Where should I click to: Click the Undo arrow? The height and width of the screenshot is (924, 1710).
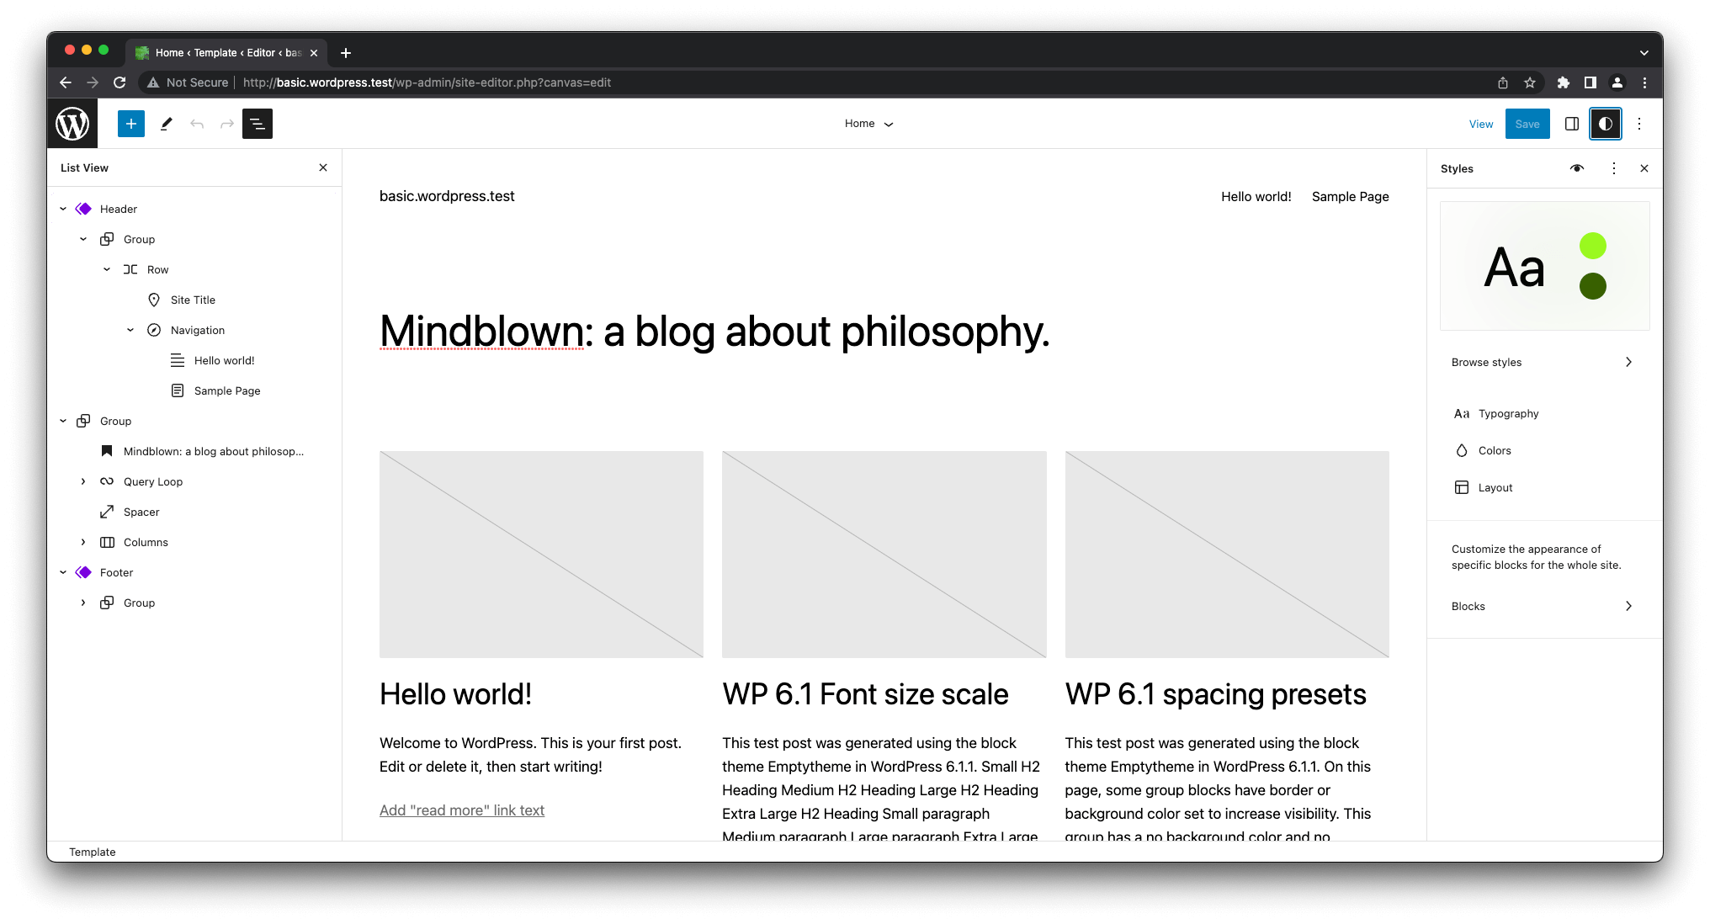[197, 124]
